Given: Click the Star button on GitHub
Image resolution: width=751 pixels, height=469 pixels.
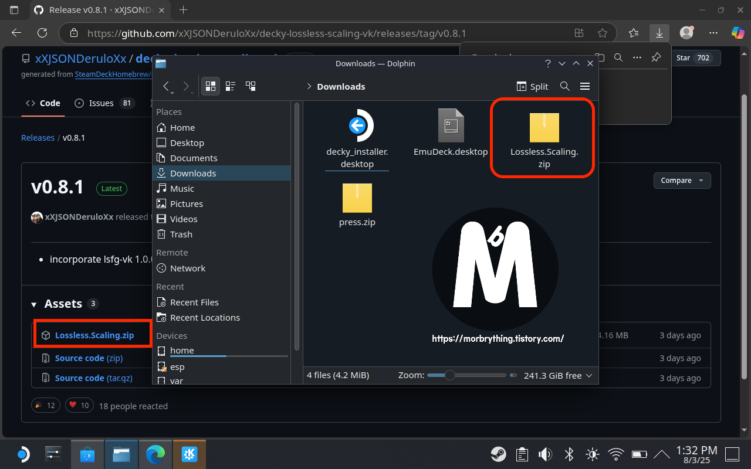Looking at the screenshot, I should tap(694, 57).
